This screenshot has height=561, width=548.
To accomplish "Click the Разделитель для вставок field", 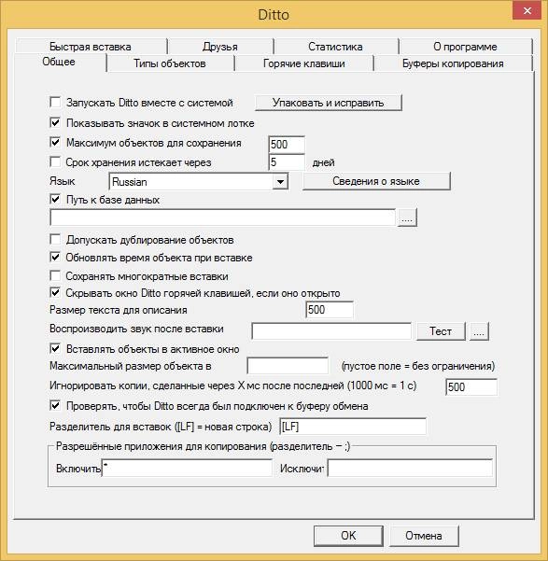I will point(353,427).
